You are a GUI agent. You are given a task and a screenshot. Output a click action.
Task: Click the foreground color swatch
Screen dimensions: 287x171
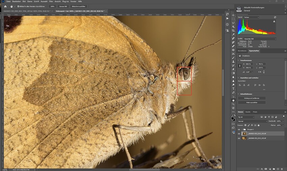[232, 118]
